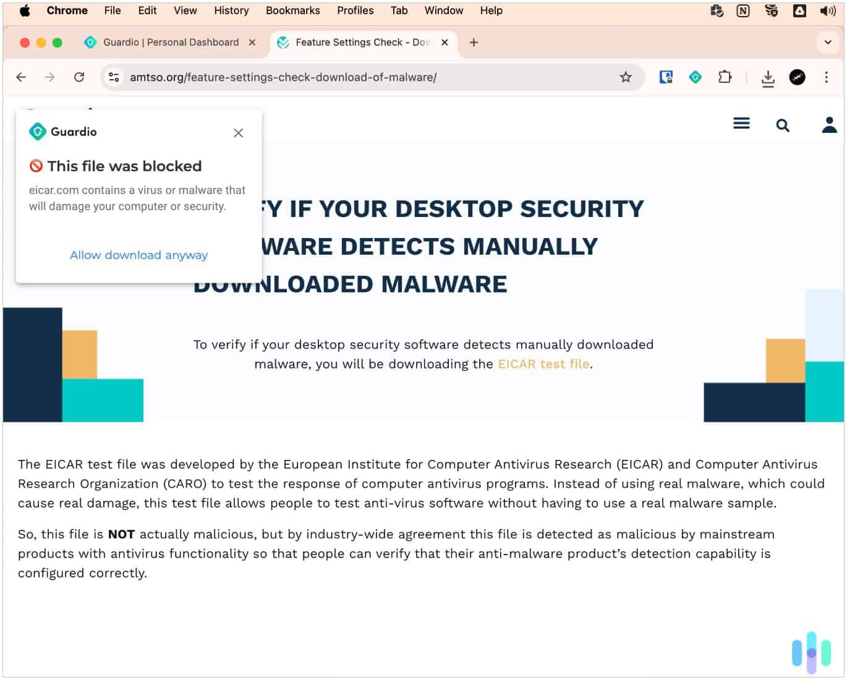Open Chrome's three-dot menu

tap(827, 77)
